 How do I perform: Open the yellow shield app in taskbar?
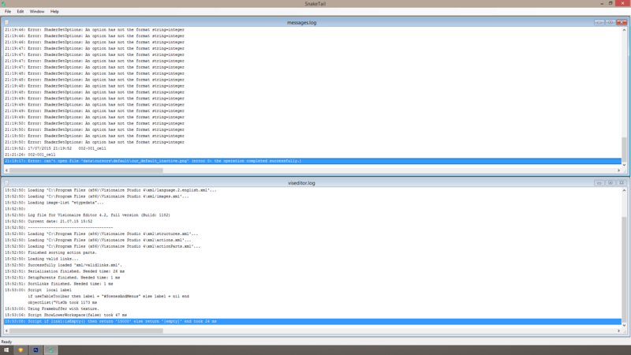(22, 349)
